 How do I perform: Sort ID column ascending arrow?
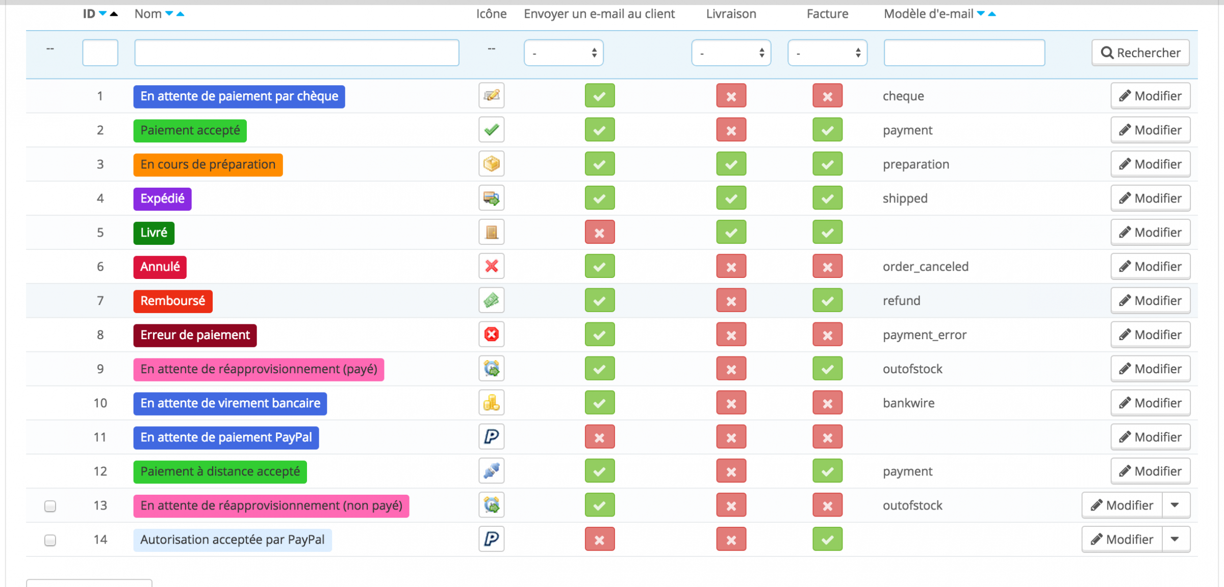point(114,14)
